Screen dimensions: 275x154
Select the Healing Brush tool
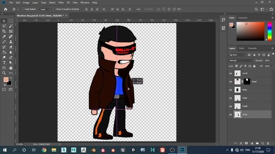point(11,37)
